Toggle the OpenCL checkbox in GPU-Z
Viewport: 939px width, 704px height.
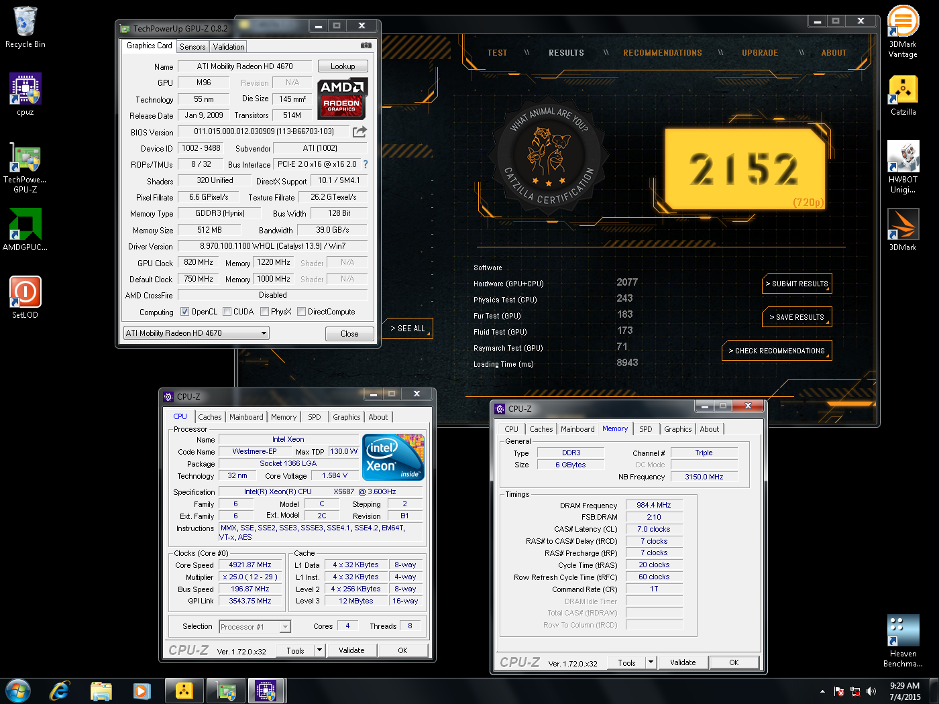(x=184, y=312)
